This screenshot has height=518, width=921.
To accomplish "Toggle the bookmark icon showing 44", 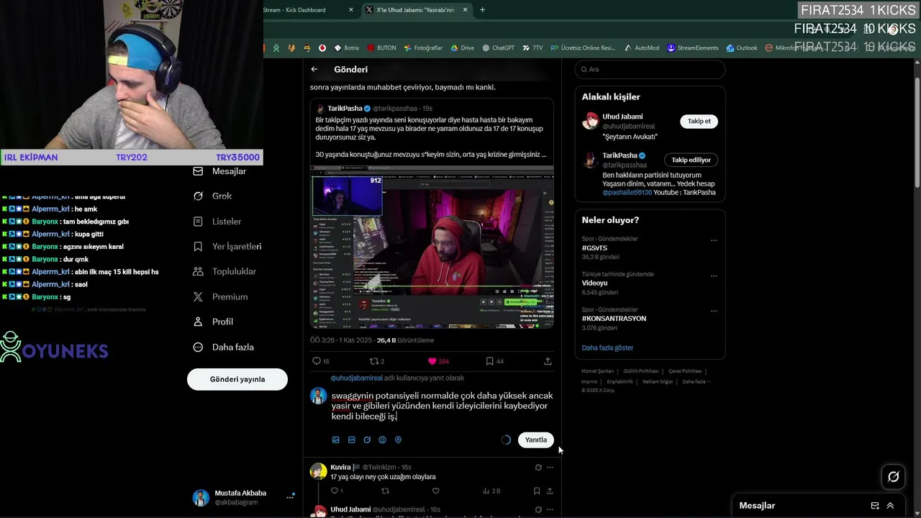I will point(489,361).
